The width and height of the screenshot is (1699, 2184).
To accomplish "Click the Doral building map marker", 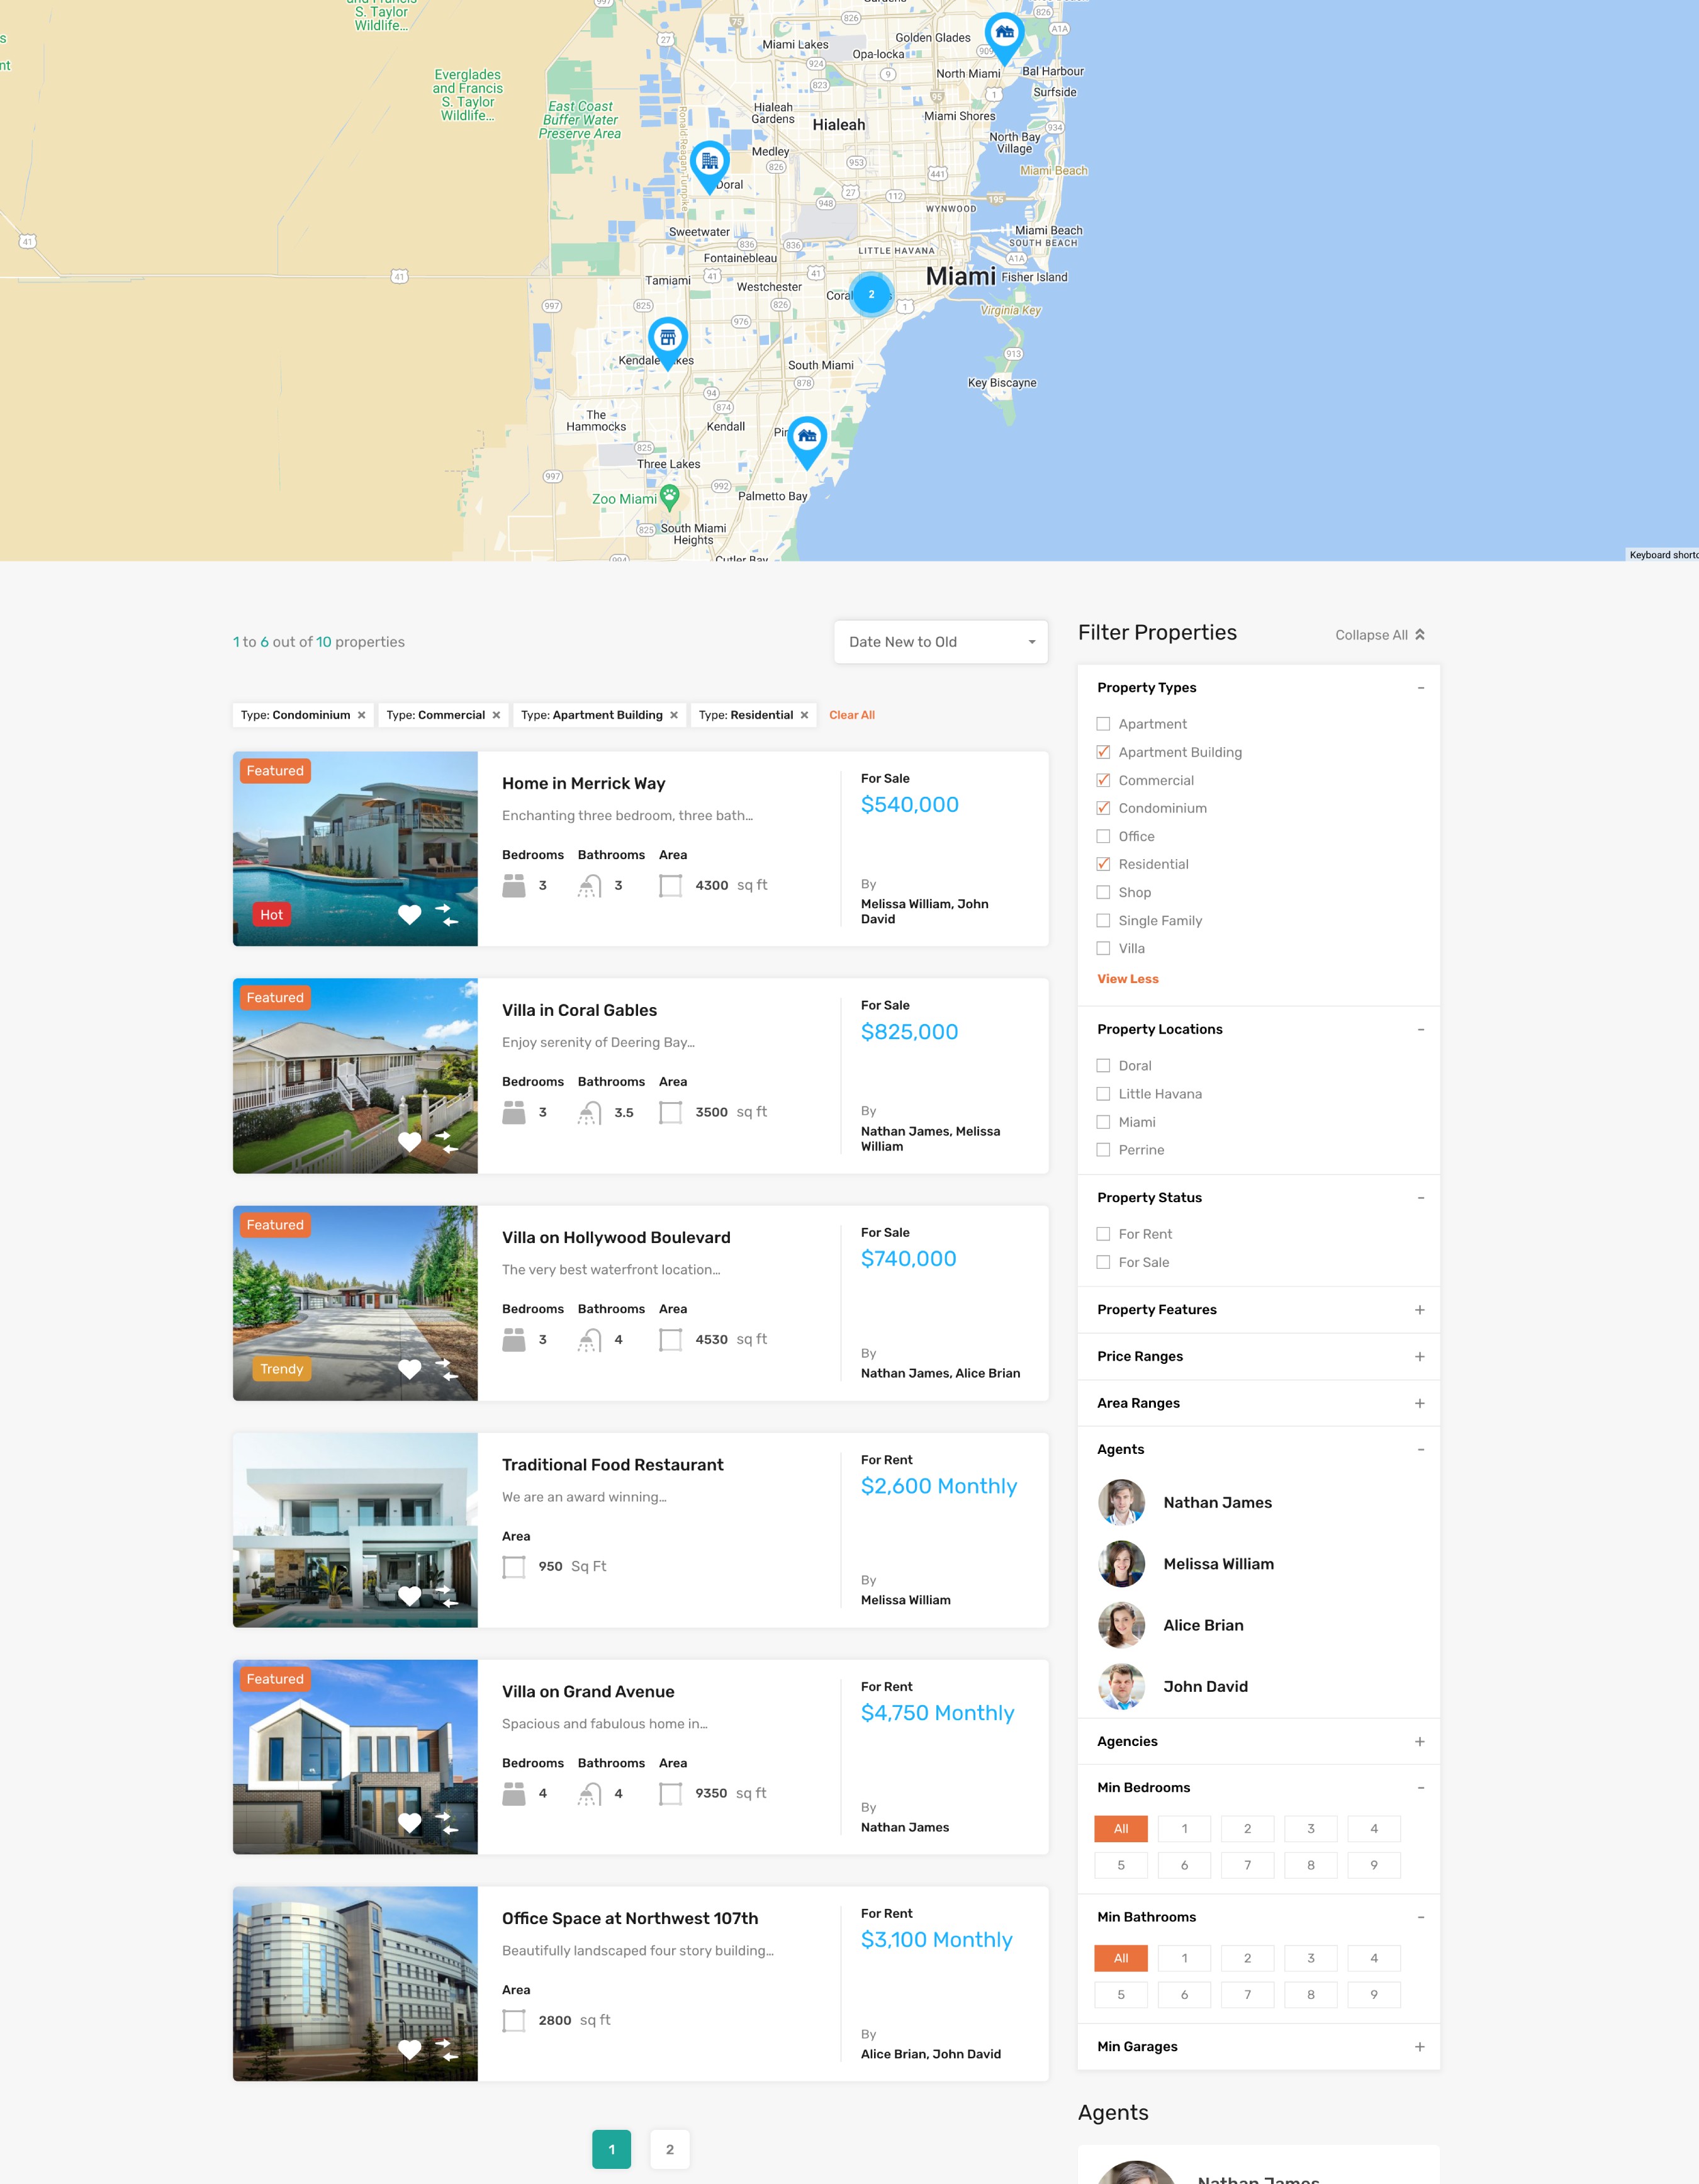I will tap(709, 163).
